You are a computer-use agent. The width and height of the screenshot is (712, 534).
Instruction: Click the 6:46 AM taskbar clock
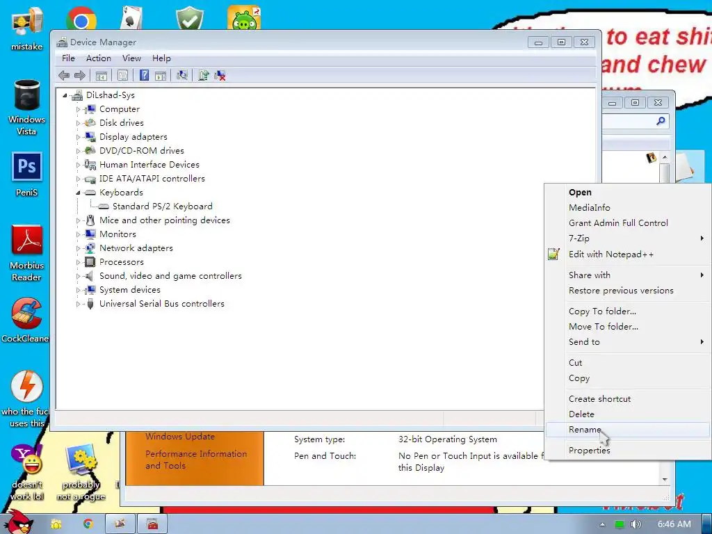click(x=674, y=524)
